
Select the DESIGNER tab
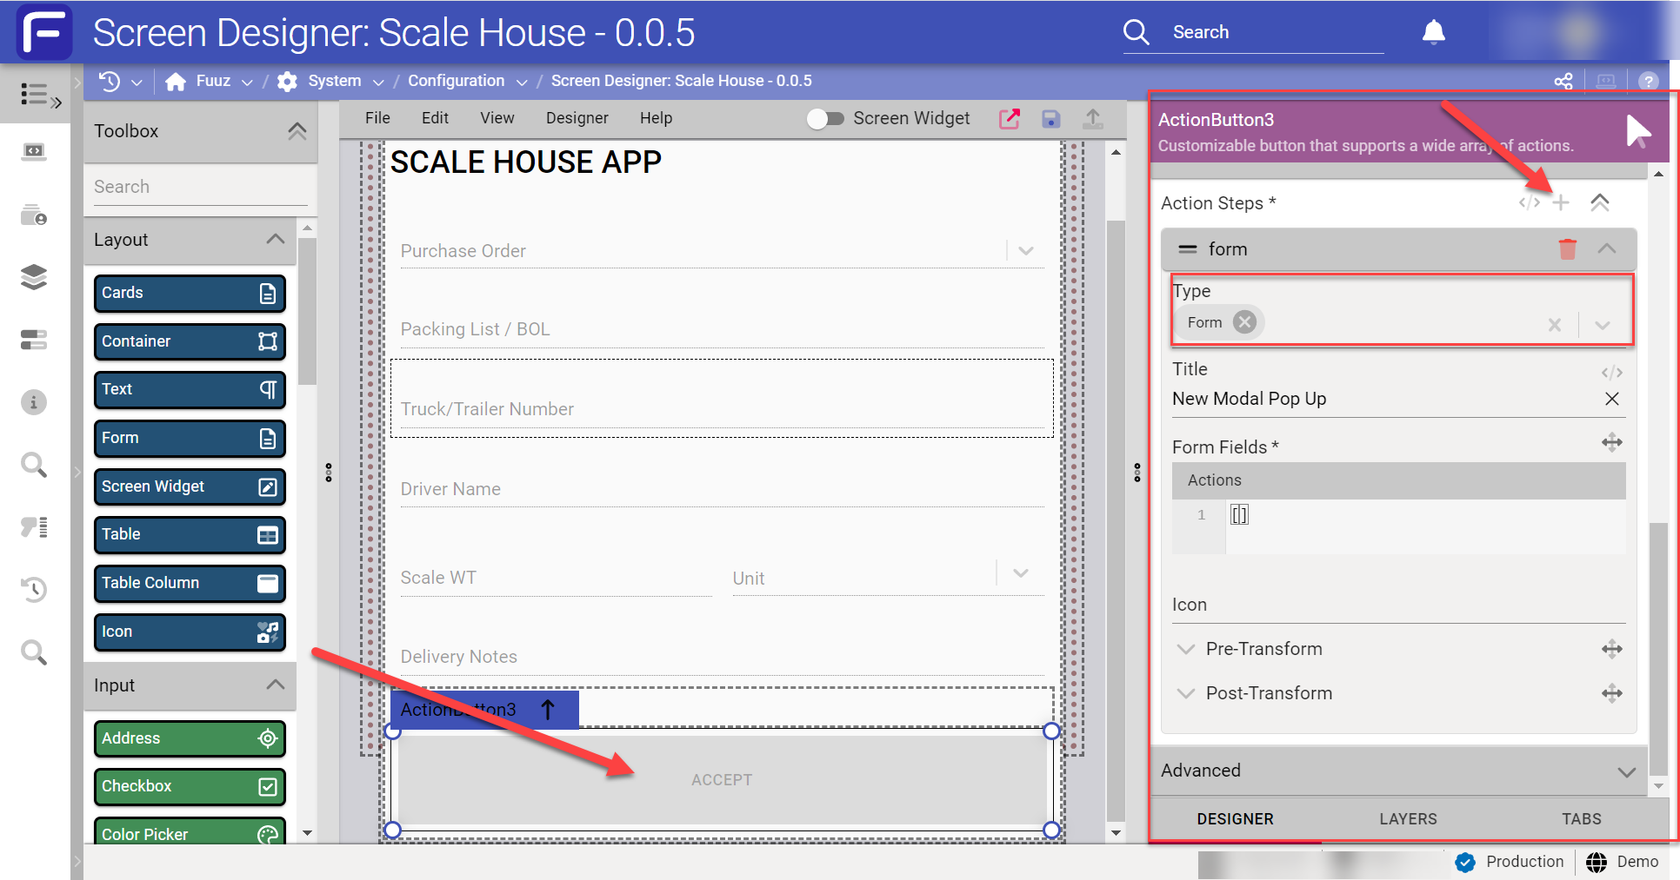(x=1235, y=819)
